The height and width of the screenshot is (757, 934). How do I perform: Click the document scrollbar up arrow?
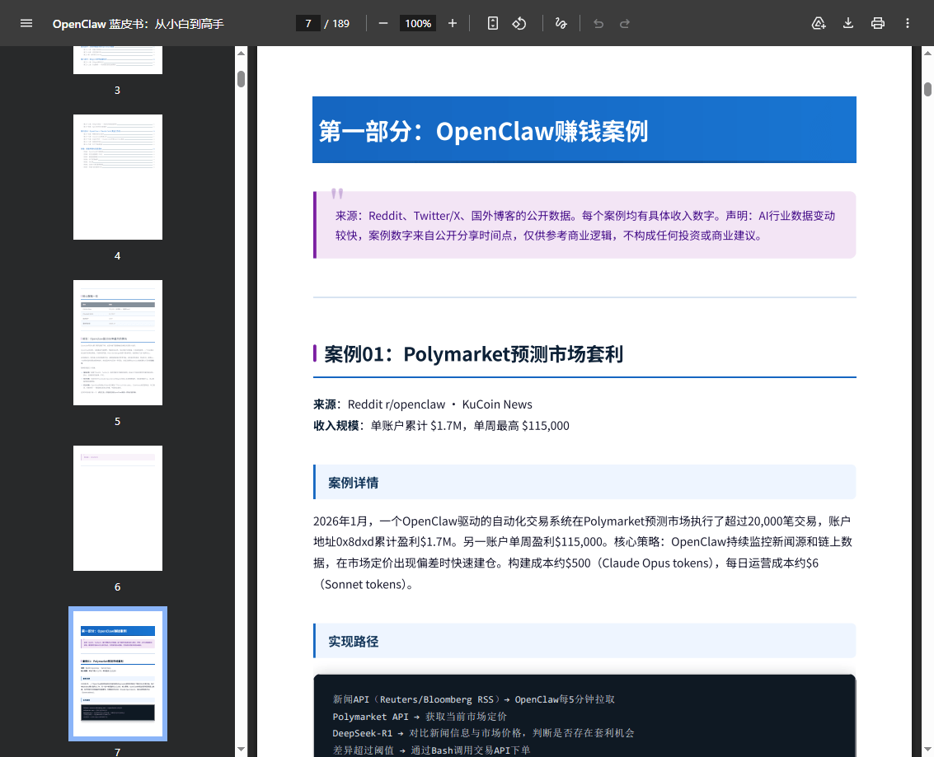coord(927,54)
